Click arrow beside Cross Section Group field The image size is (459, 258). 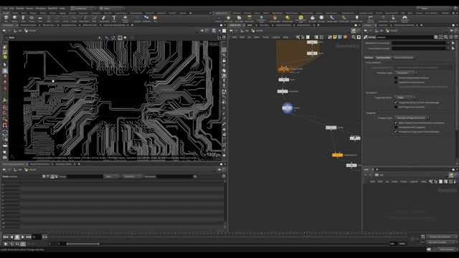(453, 49)
